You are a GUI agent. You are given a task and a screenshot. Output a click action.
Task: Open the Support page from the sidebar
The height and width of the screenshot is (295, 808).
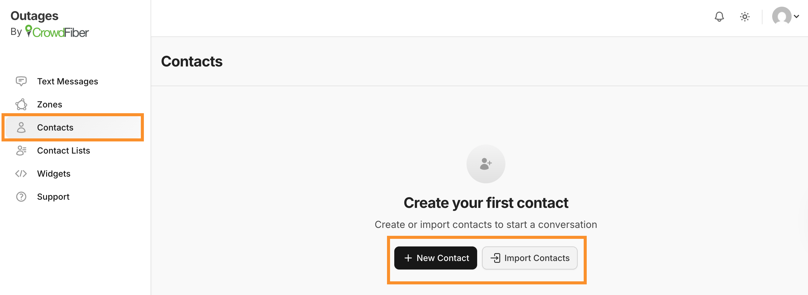click(x=53, y=197)
